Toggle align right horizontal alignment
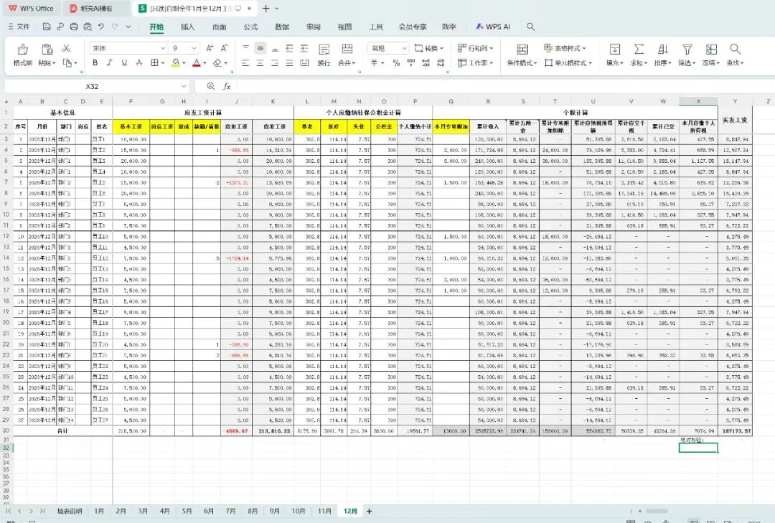Image resolution: width=775 pixels, height=523 pixels. (275, 63)
